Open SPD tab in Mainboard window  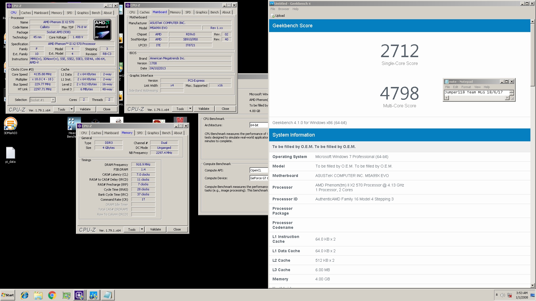click(x=188, y=12)
